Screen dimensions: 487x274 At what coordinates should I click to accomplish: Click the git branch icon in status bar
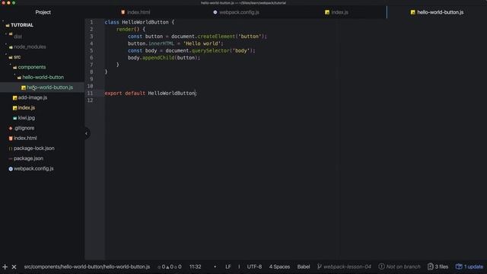[320, 266]
